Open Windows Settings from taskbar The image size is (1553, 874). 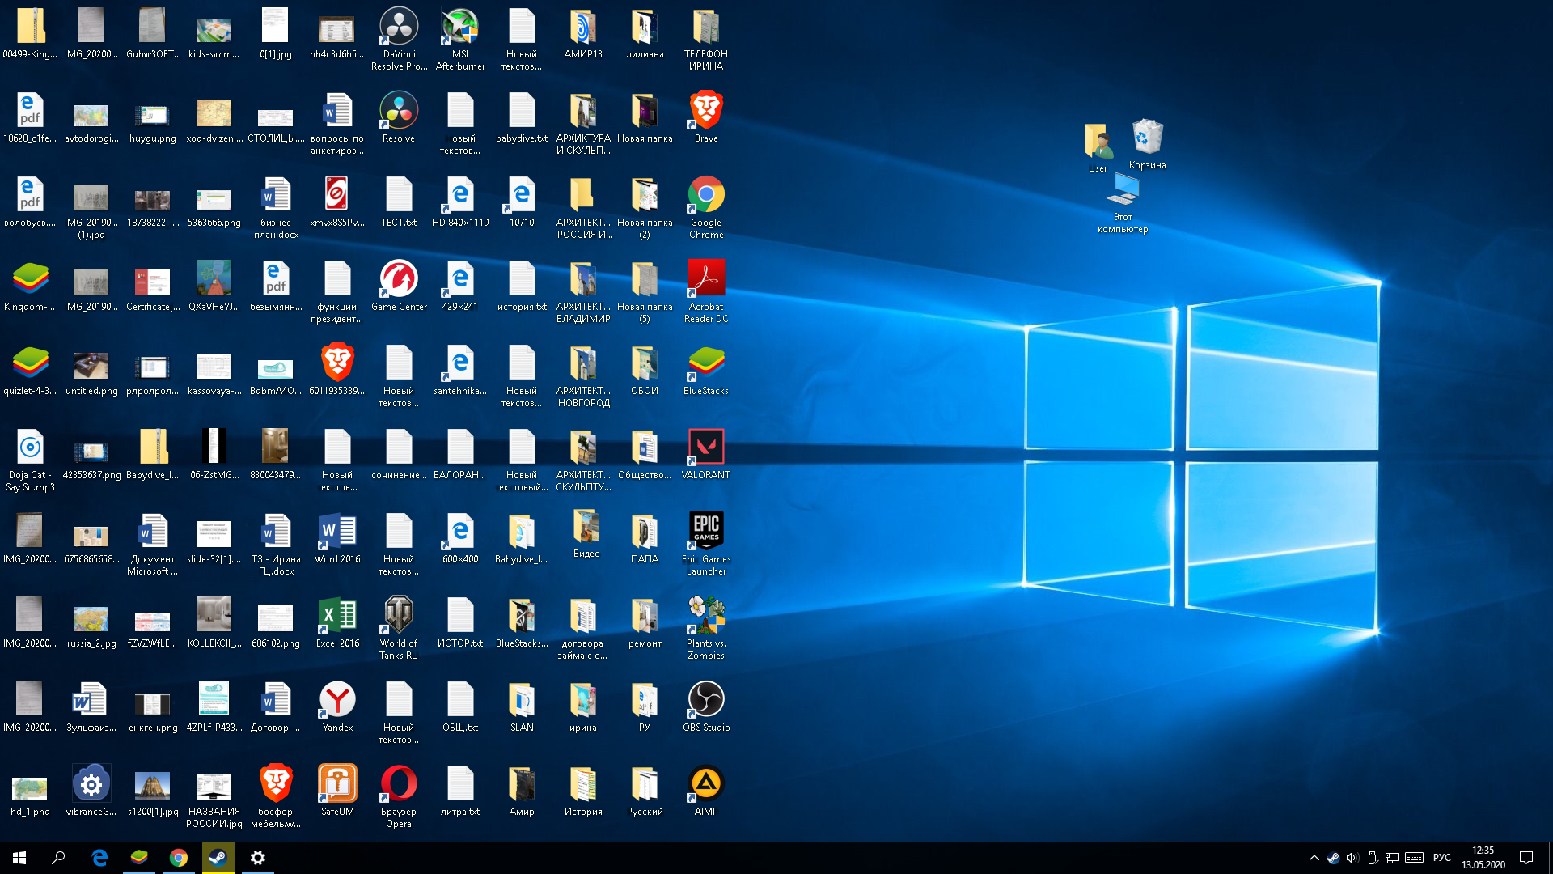257,857
